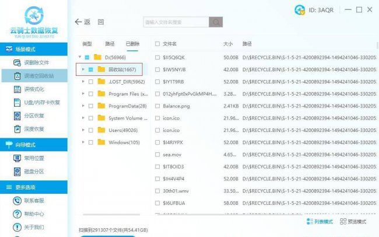
Task: Toggle the D:(56966) drive checkbox
Action: 87,57
